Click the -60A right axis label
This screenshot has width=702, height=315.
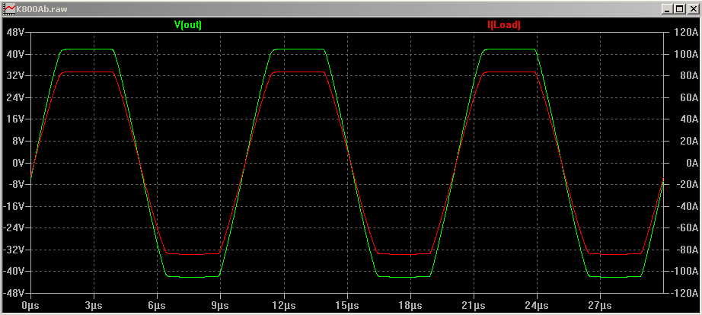(688, 228)
